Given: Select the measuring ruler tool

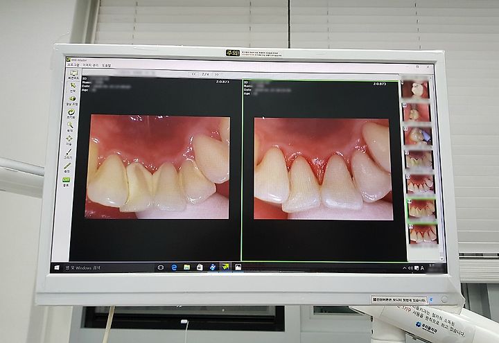Looking at the screenshot, I should pos(67,166).
